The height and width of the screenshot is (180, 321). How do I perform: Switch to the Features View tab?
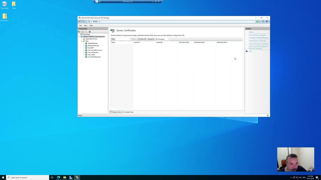click(x=115, y=112)
